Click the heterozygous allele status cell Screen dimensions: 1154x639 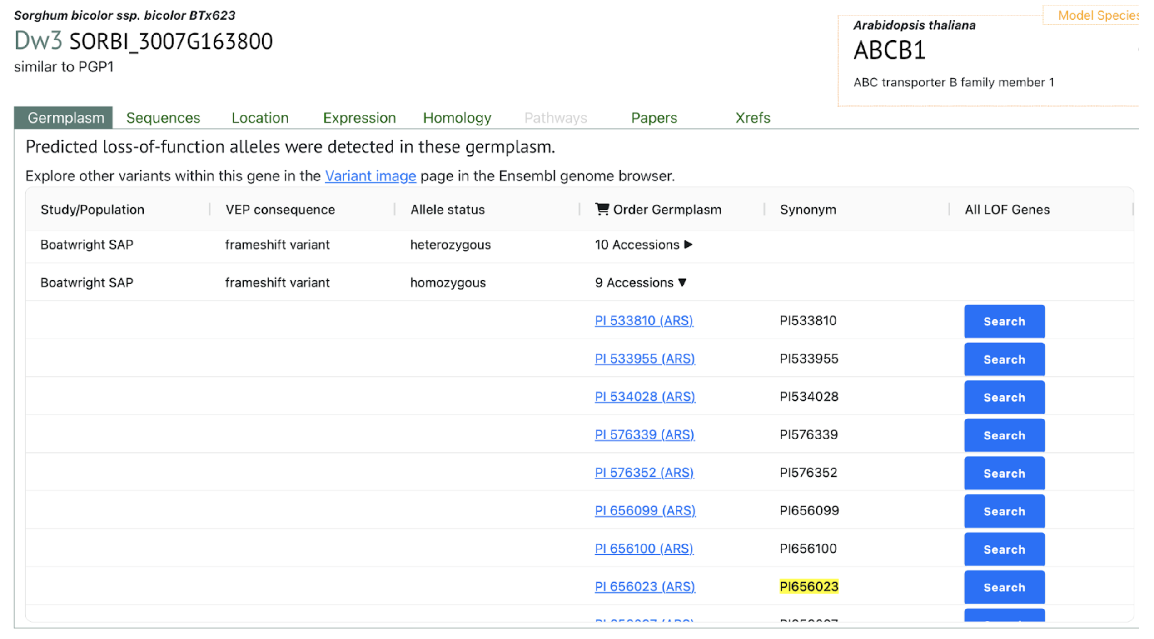pyautogui.click(x=450, y=245)
